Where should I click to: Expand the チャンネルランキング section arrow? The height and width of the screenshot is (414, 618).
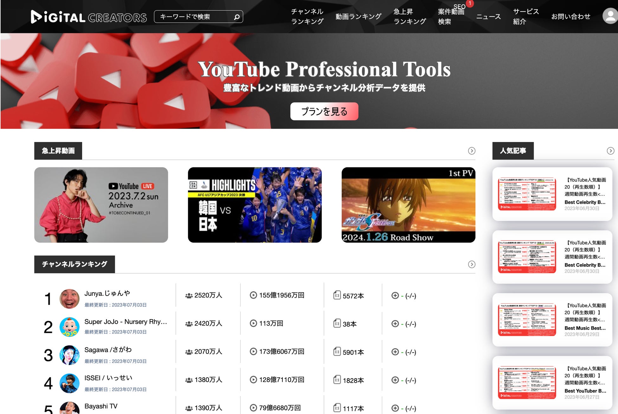click(472, 264)
